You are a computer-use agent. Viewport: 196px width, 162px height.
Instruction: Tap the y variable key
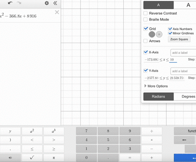[x=10, y=131]
